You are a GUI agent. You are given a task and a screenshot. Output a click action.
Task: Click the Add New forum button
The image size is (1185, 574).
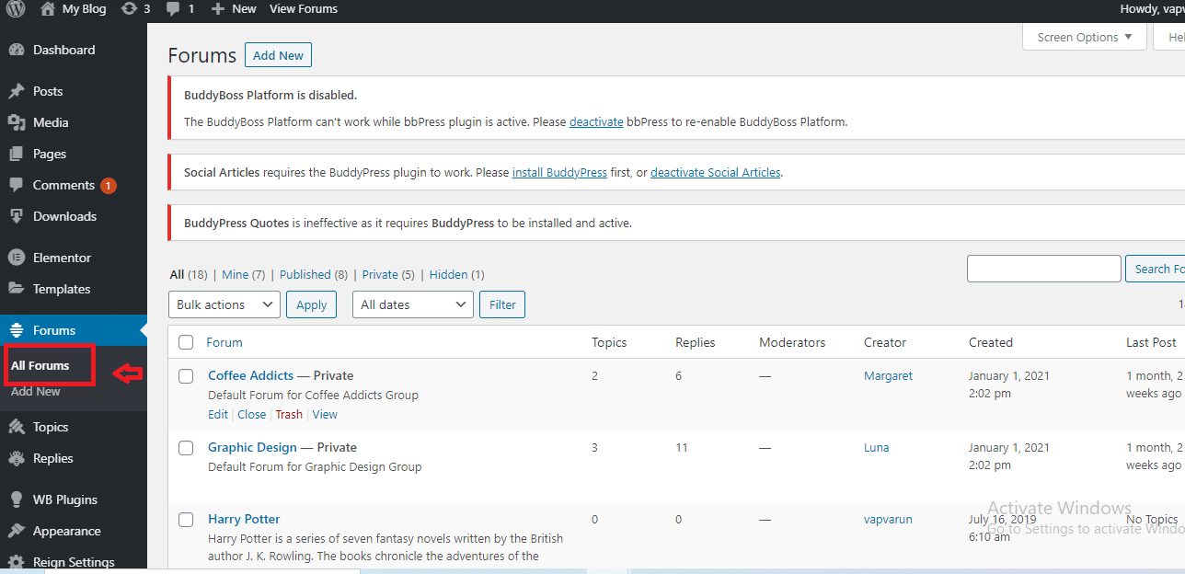(x=278, y=55)
